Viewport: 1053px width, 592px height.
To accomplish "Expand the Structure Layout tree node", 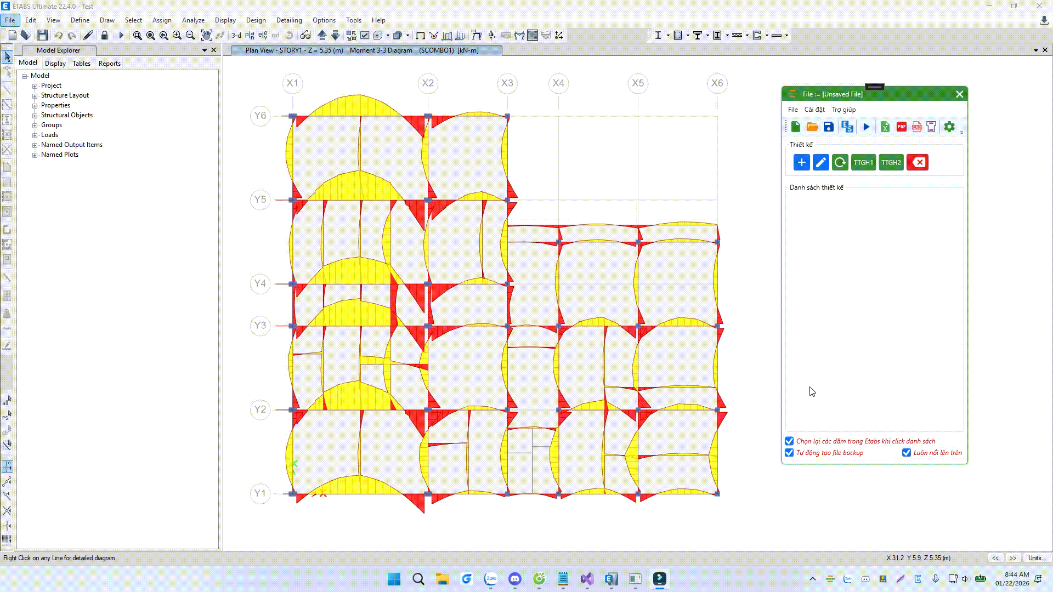I will [x=35, y=95].
